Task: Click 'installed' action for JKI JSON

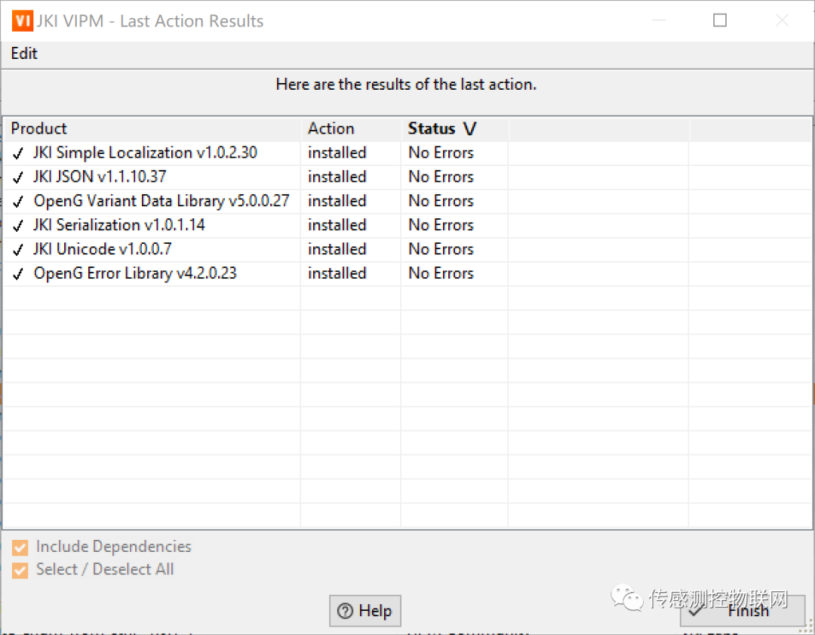Action: (x=337, y=177)
